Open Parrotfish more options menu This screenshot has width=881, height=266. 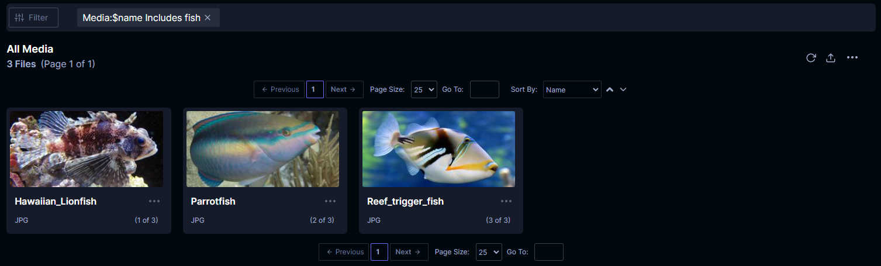330,201
